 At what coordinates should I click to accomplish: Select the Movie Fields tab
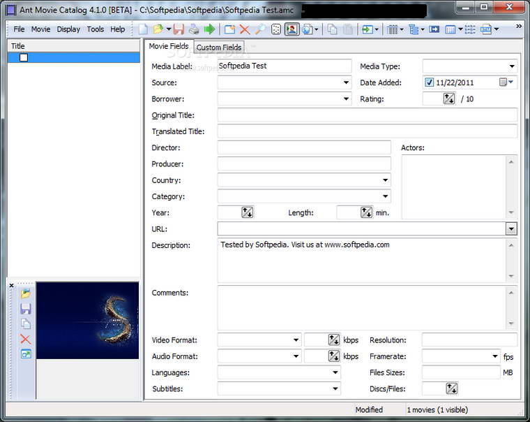tap(169, 46)
